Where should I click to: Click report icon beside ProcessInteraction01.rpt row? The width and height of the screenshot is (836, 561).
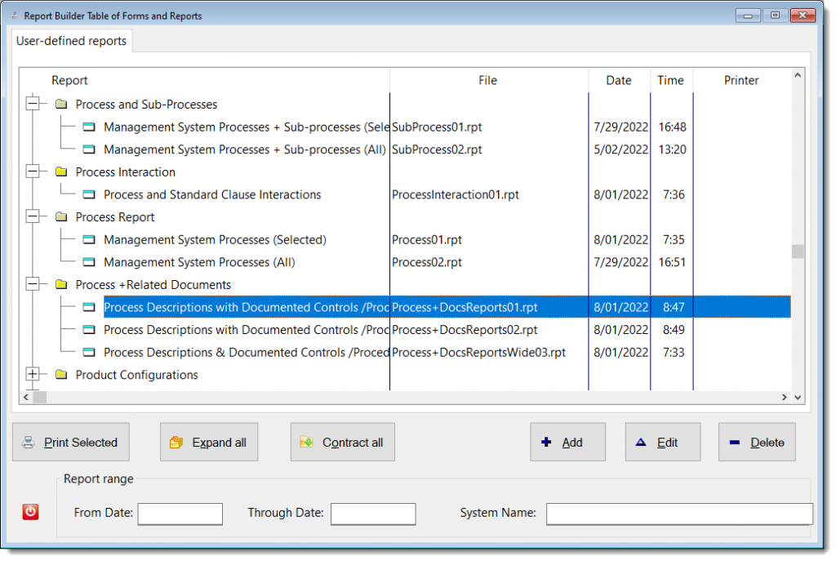89,195
